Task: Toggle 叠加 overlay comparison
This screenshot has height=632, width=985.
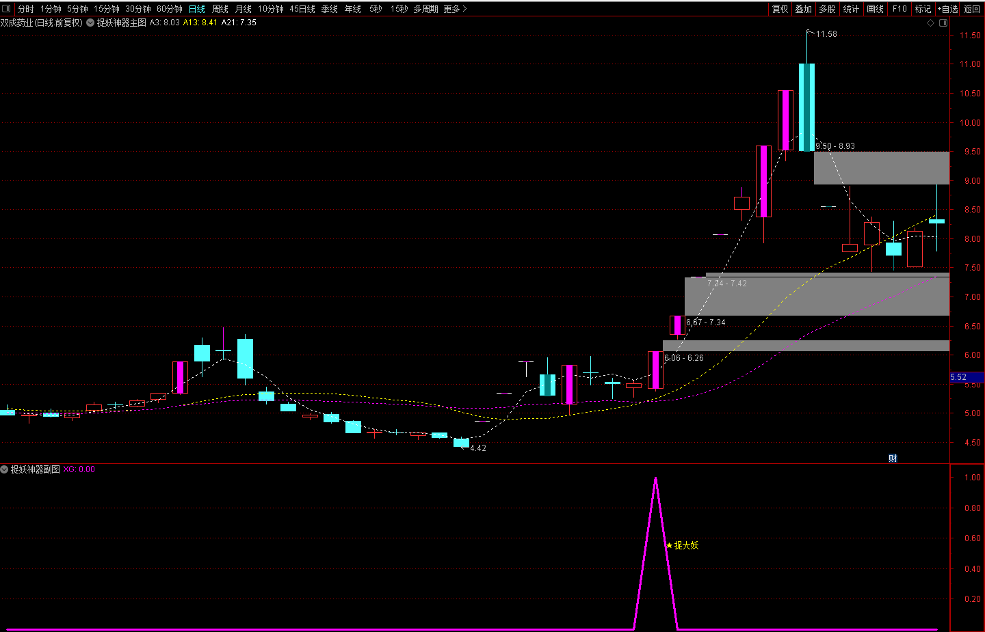Action: click(803, 9)
